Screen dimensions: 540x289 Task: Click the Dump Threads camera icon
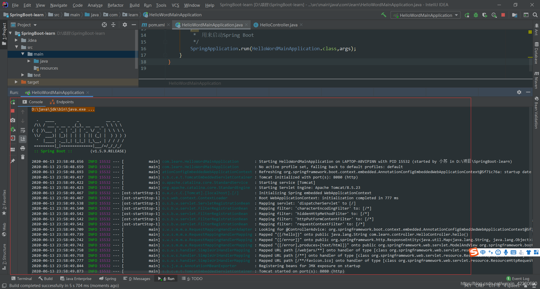13,120
